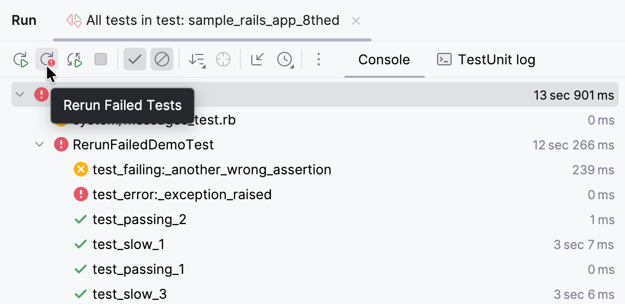Click the scroll-to-source target icon
The width and height of the screenshot is (625, 304).
(223, 60)
